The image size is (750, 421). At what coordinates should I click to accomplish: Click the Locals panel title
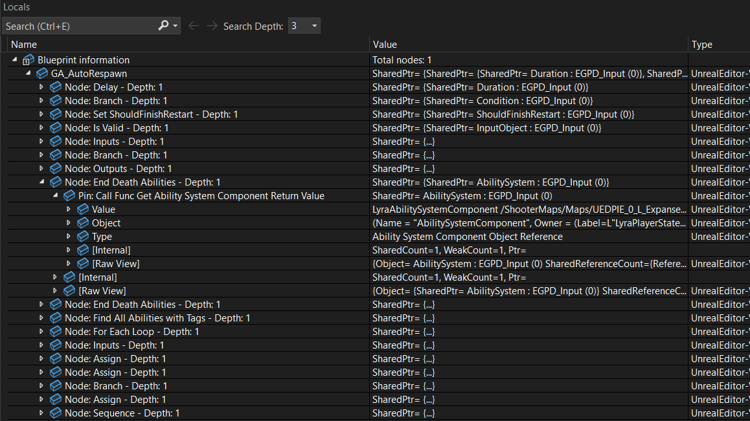tap(16, 7)
